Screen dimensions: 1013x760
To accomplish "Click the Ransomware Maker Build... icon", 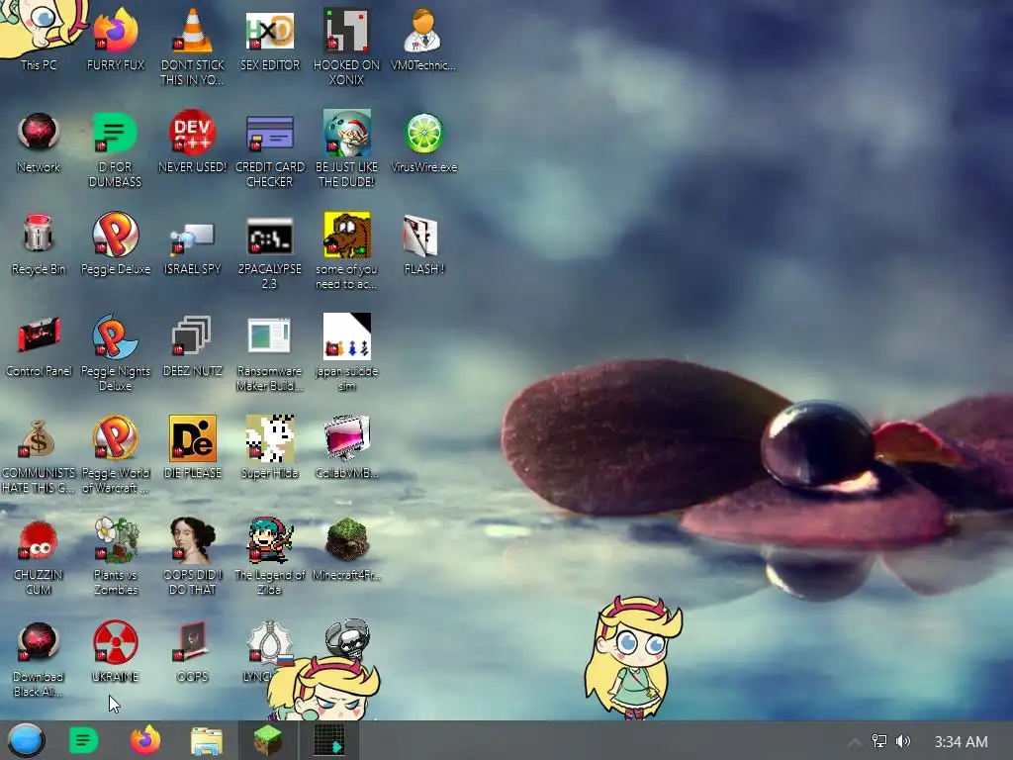I will point(269,354).
